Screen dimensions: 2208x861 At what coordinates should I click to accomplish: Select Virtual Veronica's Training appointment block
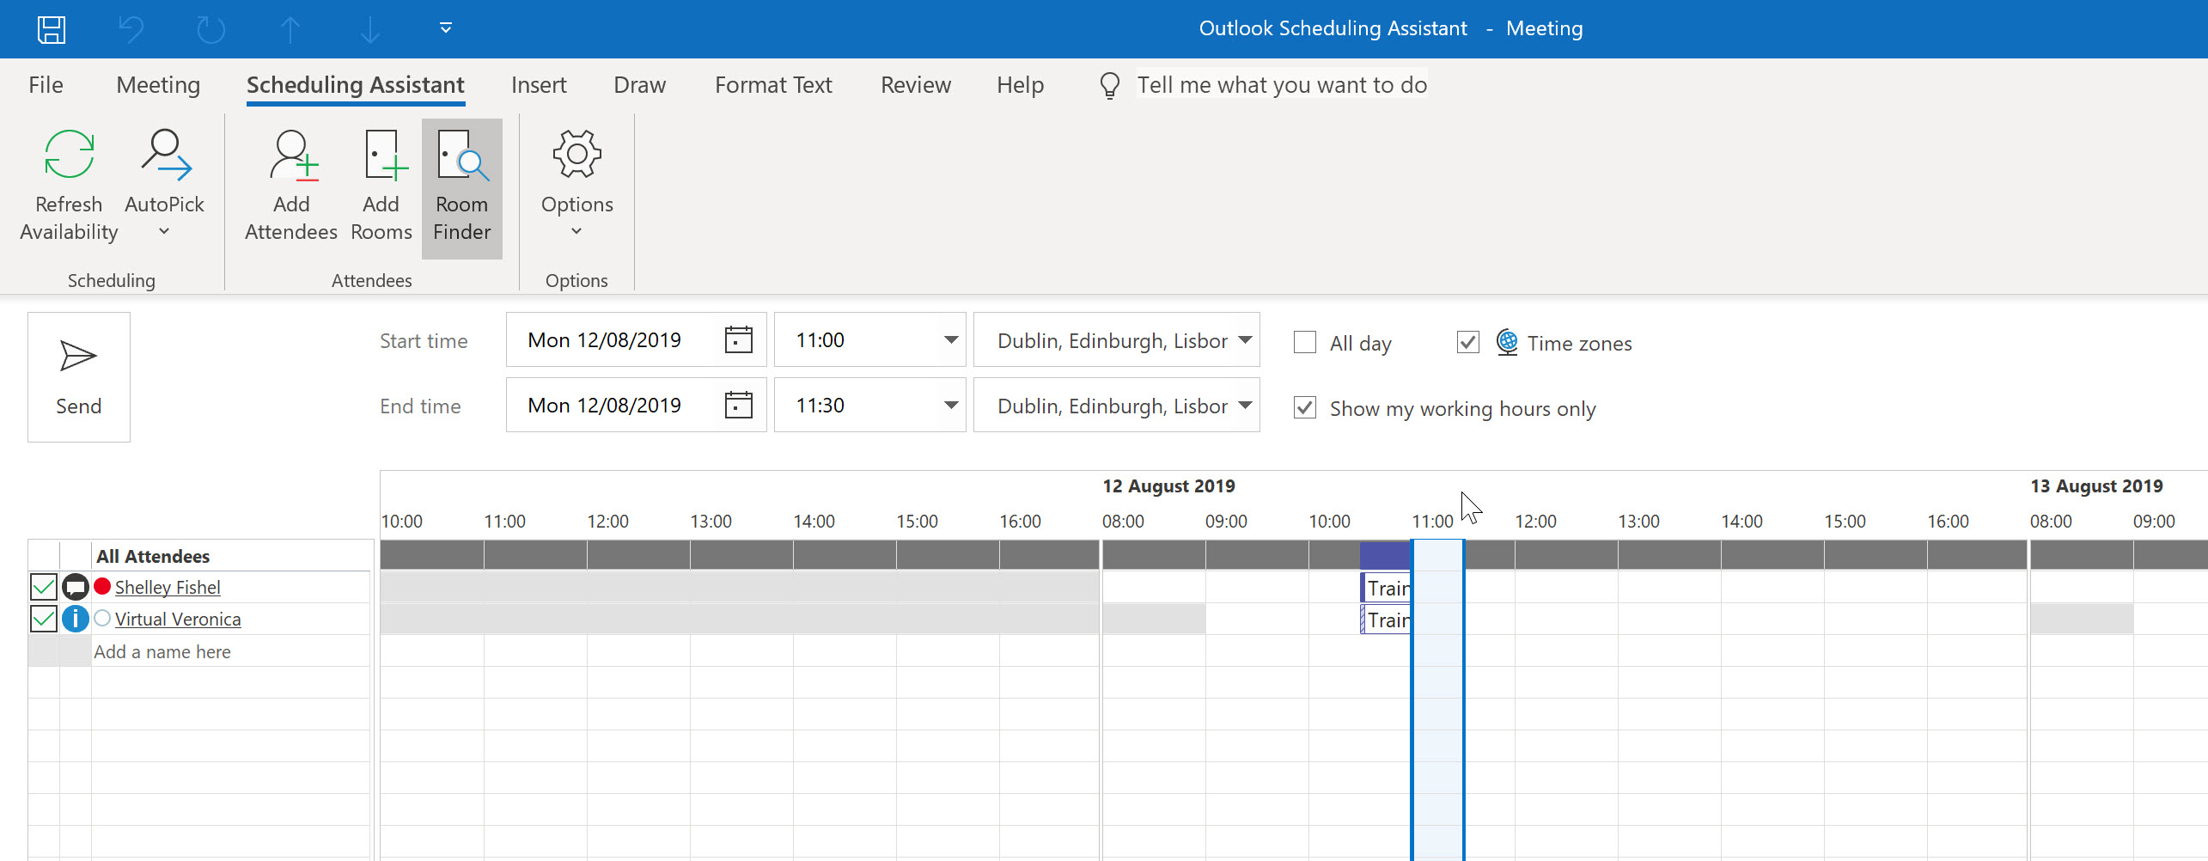[x=1386, y=620]
